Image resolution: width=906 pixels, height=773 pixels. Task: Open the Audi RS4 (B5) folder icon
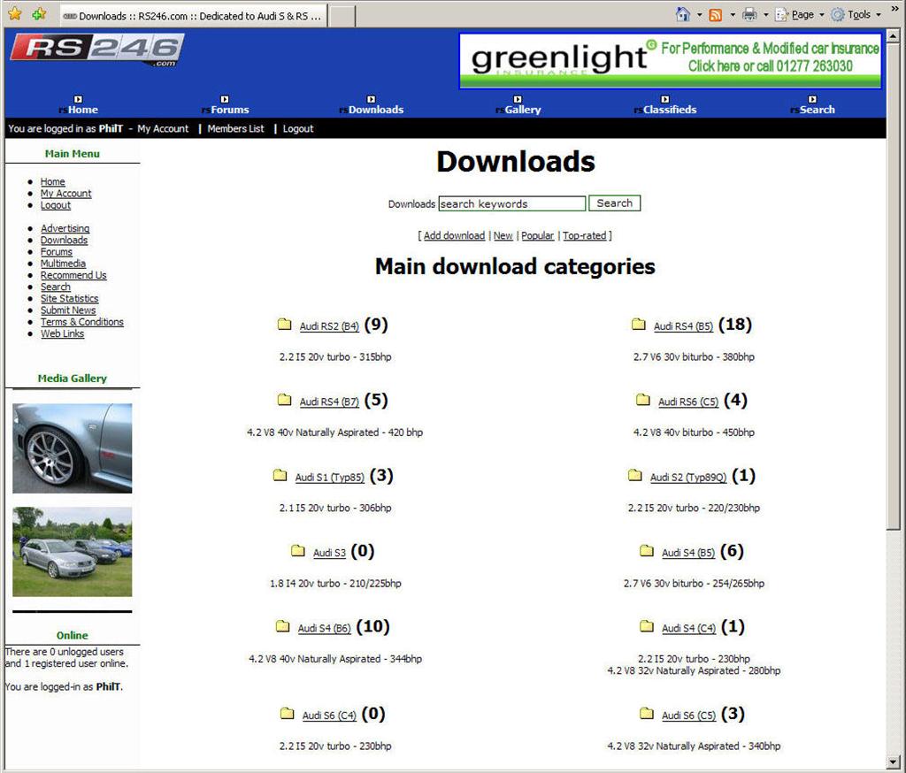[x=639, y=325]
